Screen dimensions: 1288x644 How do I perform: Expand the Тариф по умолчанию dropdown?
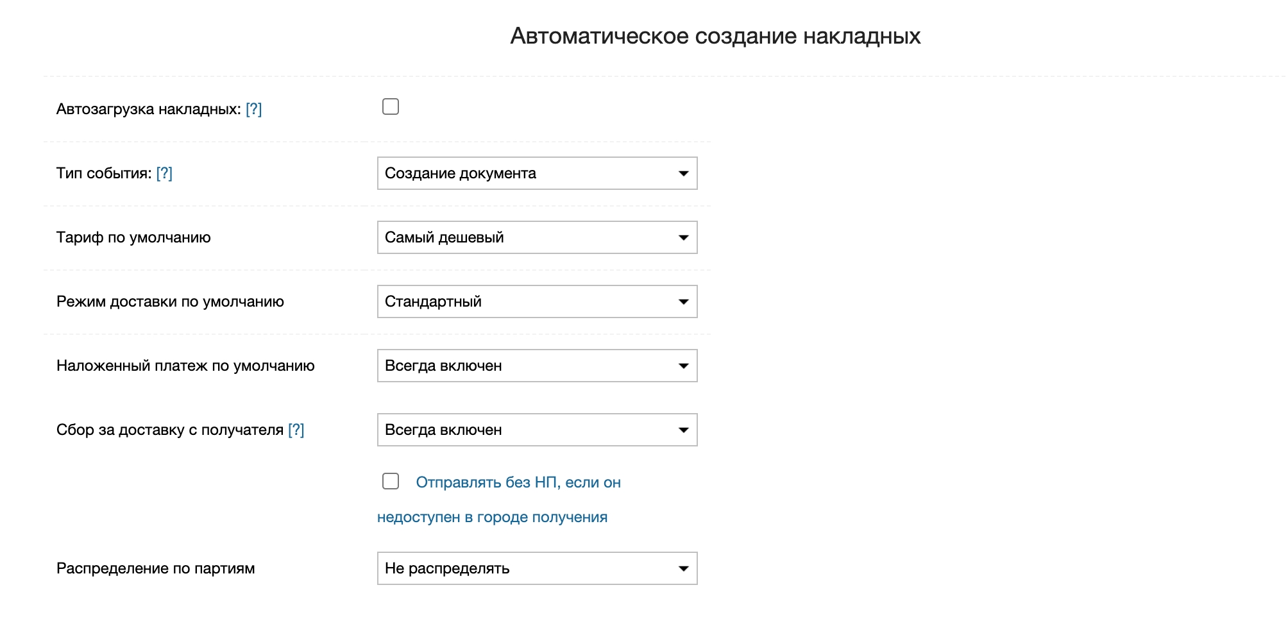tap(537, 237)
